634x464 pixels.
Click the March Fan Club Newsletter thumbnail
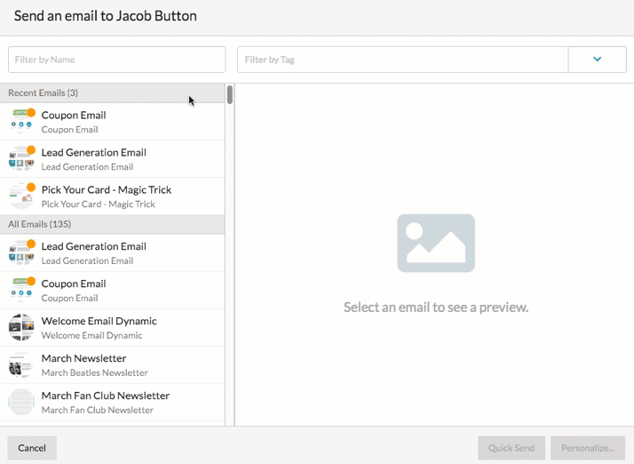click(x=21, y=403)
